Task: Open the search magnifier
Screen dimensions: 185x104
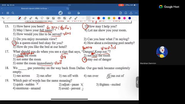Action: point(13,13)
